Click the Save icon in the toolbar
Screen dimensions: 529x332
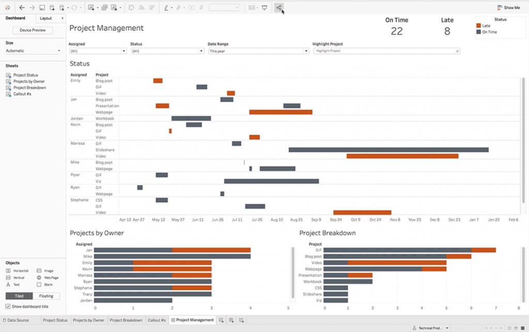(42, 8)
